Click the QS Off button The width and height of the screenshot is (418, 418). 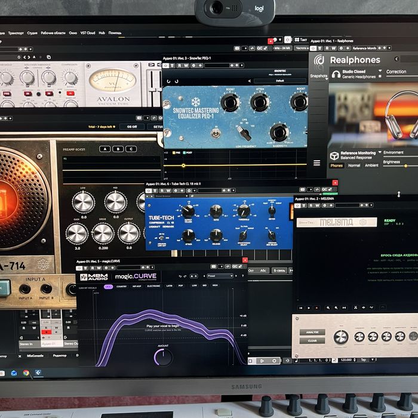132,127
